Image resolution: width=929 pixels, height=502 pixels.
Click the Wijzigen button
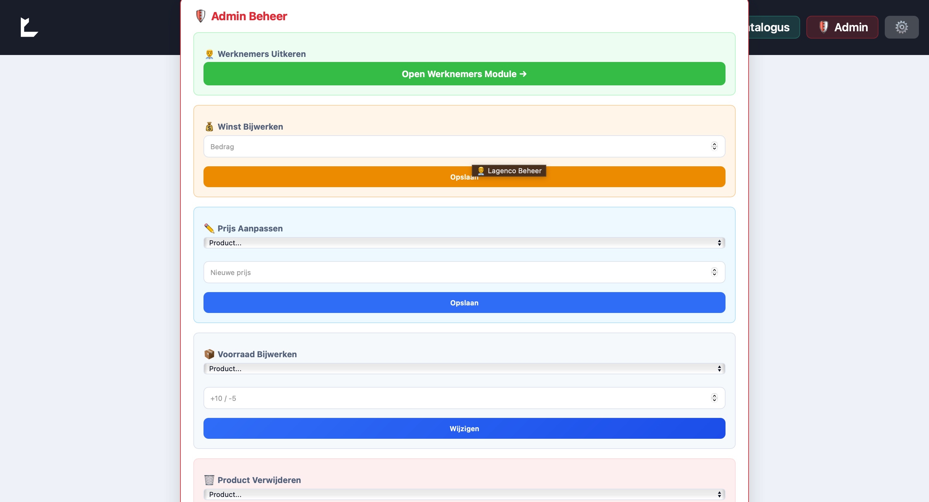coord(464,428)
